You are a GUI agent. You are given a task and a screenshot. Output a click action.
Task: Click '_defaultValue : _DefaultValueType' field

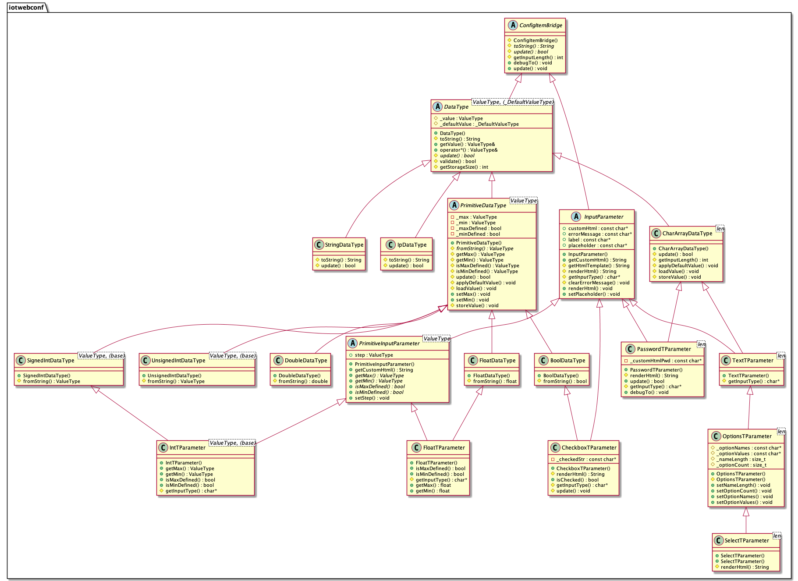click(x=479, y=124)
